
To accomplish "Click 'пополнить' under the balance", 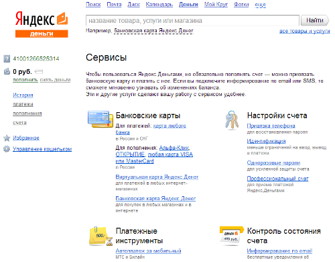I will click(25, 80).
